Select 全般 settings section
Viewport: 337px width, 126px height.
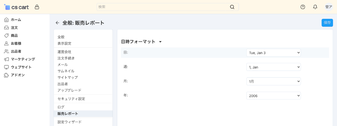[61, 37]
